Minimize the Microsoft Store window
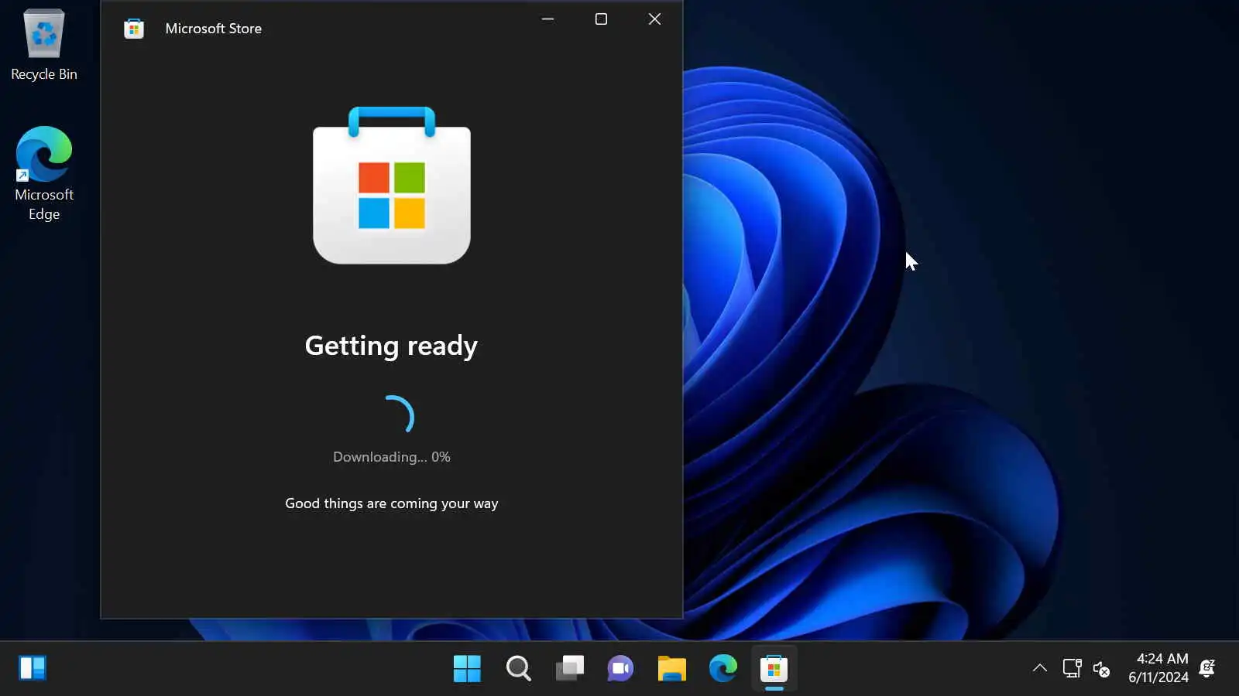Screen dimensions: 1239x696 coord(547,19)
